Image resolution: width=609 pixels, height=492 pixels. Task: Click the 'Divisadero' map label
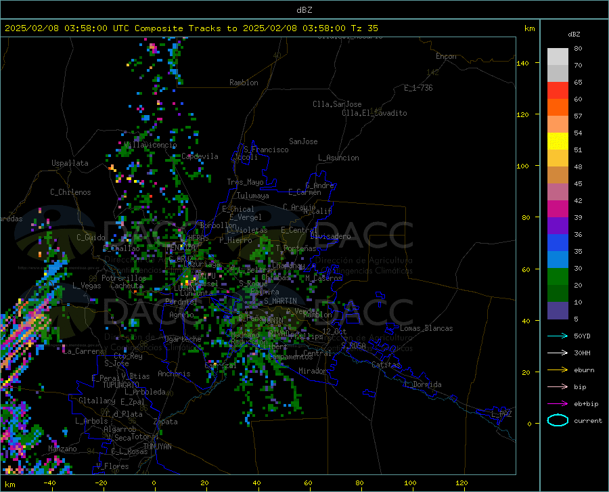point(330,236)
